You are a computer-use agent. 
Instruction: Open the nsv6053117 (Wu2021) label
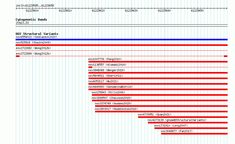point(103,81)
